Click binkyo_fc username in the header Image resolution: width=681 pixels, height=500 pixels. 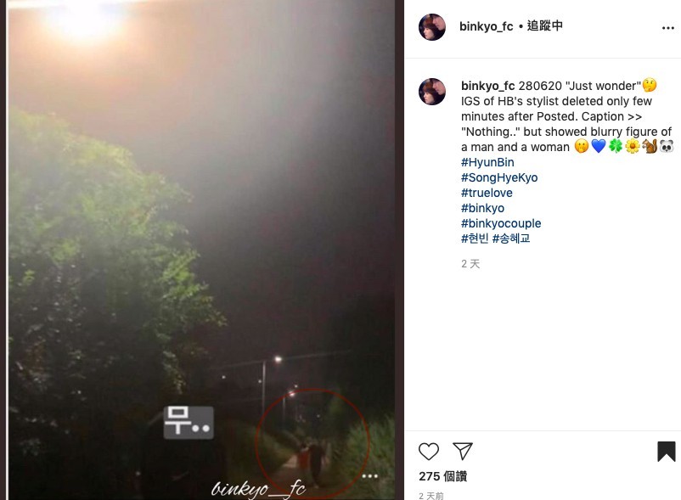click(486, 26)
